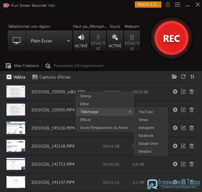Click duration 00:00:56

click(x=111, y=164)
